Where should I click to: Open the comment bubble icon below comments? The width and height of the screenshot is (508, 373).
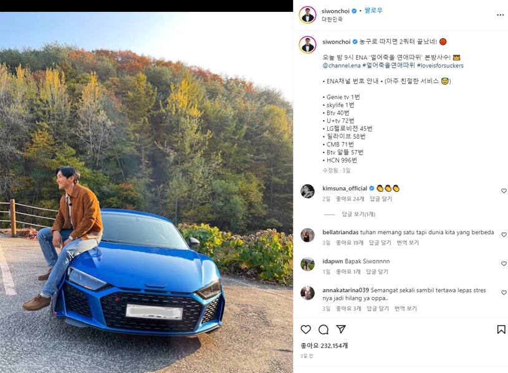[x=323, y=329]
